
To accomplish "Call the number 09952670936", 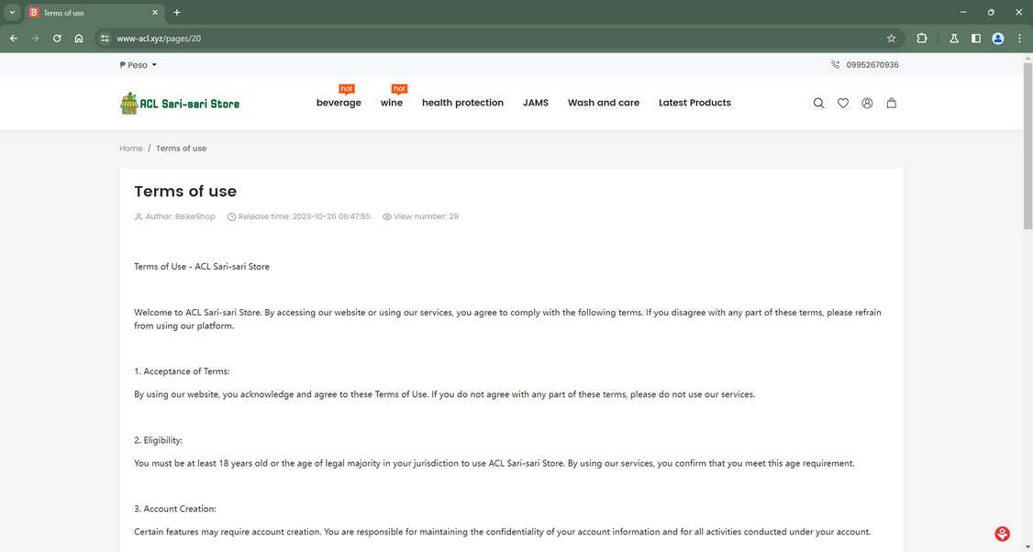I will (871, 64).
